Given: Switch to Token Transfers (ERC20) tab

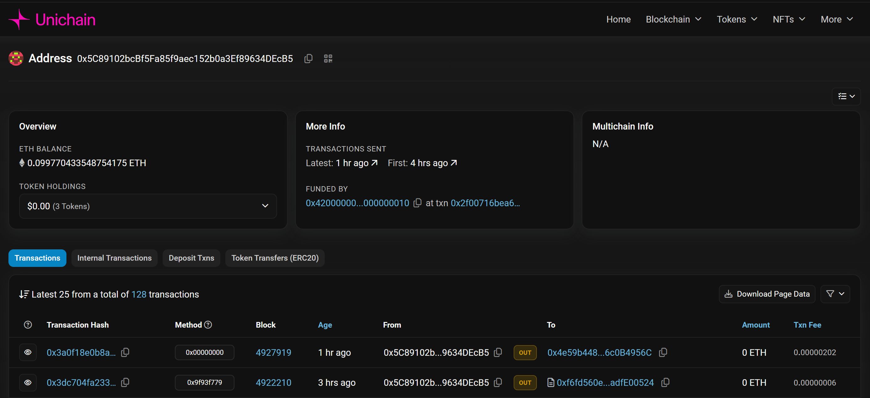Looking at the screenshot, I should click(275, 258).
